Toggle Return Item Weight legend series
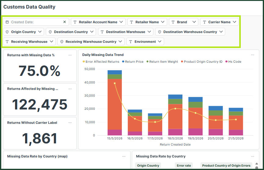The height and width of the screenshot is (170, 264). click(162, 62)
